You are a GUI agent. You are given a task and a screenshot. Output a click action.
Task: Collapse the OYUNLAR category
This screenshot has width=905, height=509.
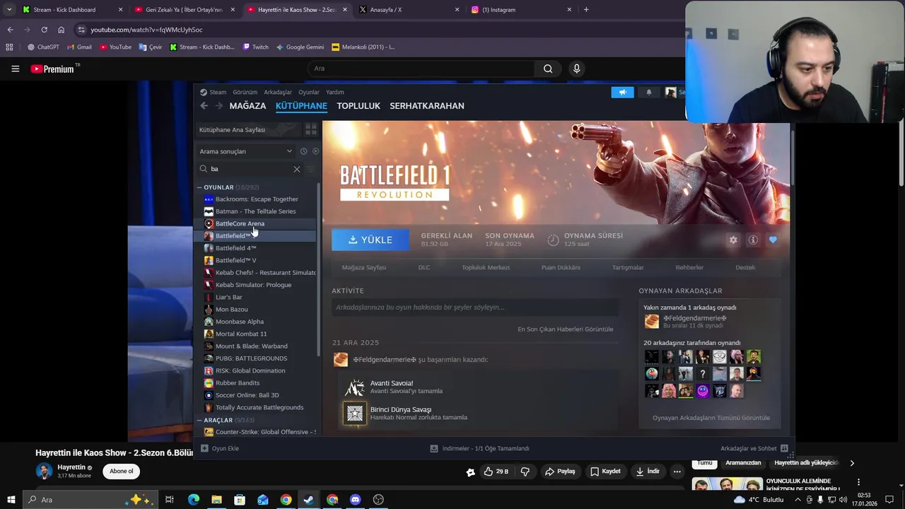tap(199, 187)
